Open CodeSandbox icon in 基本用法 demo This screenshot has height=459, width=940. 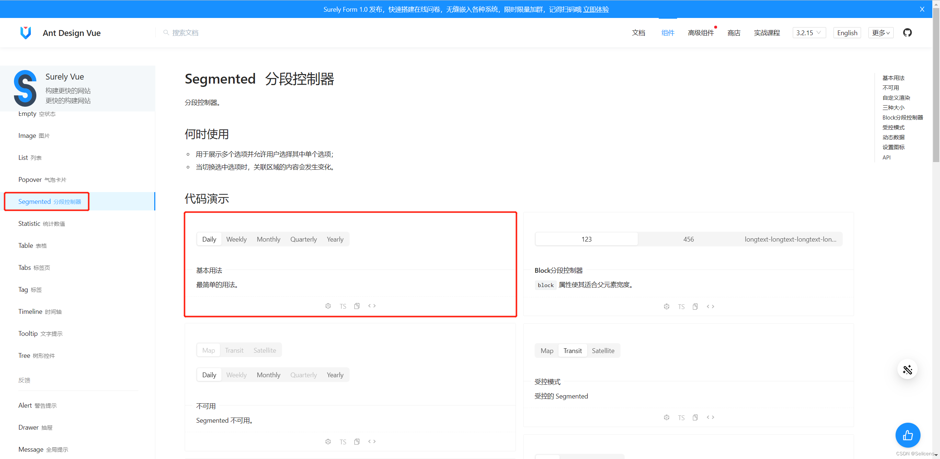click(x=328, y=306)
